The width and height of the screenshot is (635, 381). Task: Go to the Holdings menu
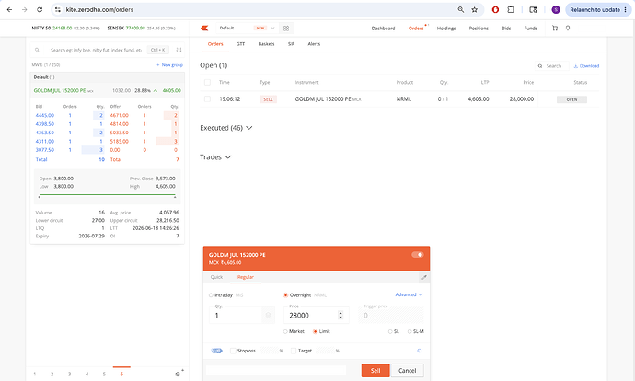click(x=446, y=29)
